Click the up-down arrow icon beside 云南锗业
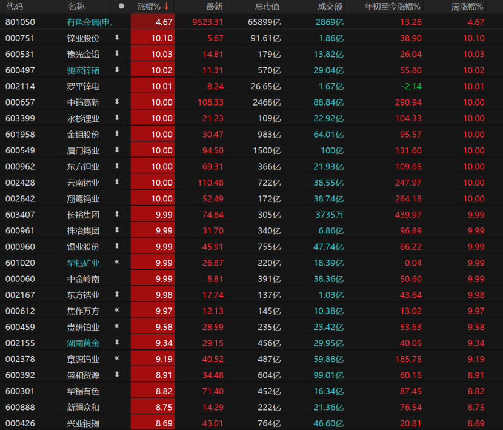This screenshot has width=503, height=430. click(117, 182)
